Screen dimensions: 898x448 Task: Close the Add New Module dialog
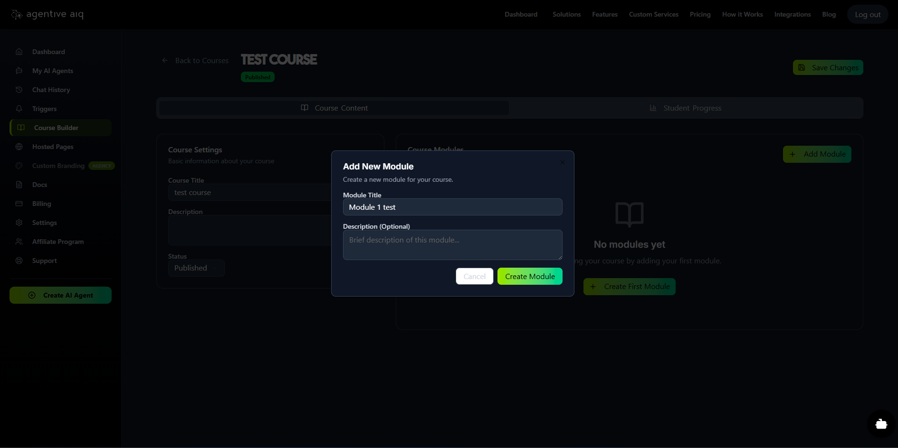(x=563, y=162)
